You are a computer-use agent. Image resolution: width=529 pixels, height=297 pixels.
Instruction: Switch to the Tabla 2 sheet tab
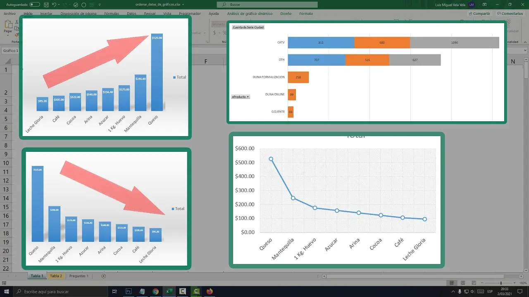tap(56, 276)
